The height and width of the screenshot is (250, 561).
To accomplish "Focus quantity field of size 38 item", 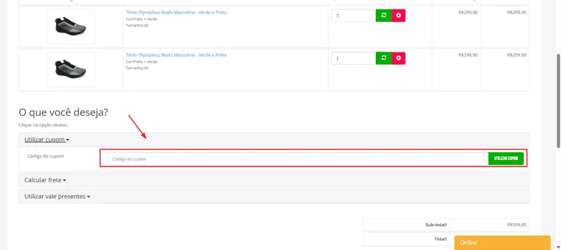I will click(x=353, y=15).
